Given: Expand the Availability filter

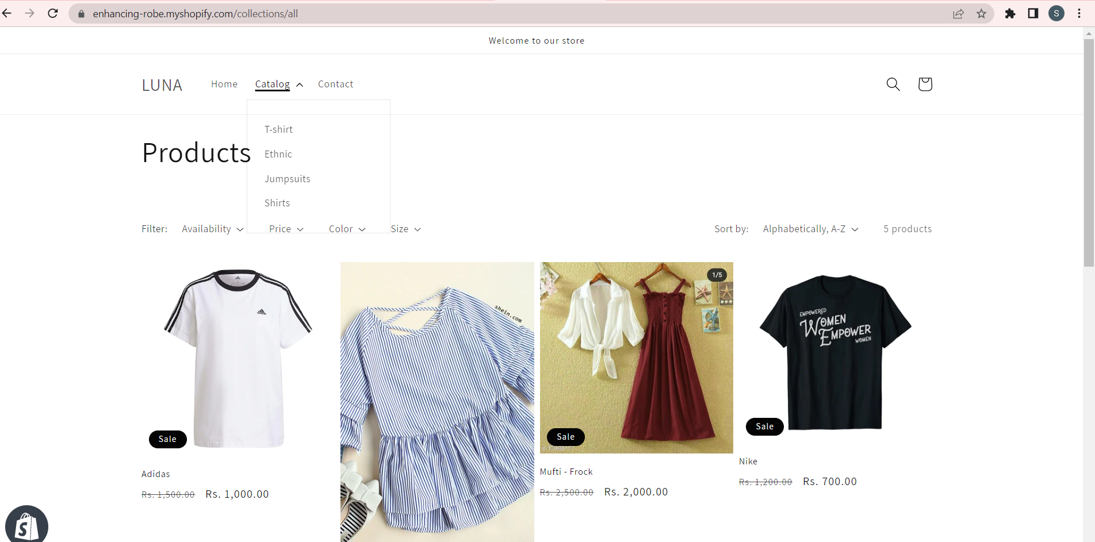Looking at the screenshot, I should (213, 229).
